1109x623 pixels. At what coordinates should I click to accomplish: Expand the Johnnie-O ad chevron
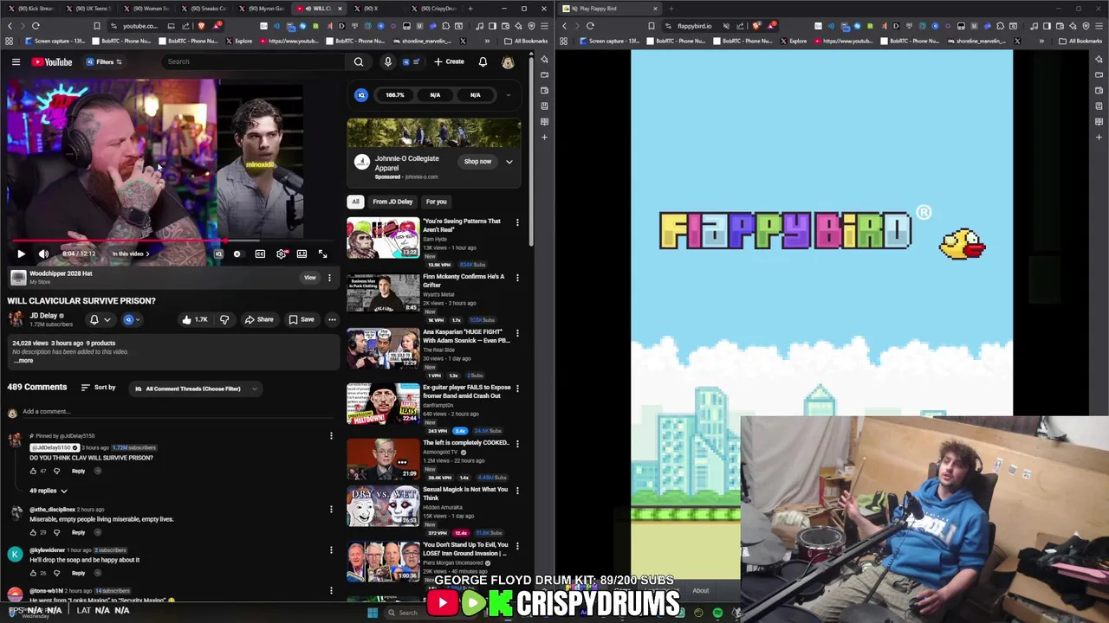coord(509,161)
